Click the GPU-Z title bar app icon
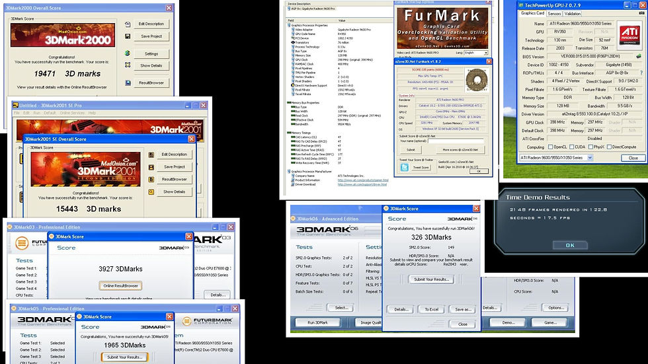Image resolution: width=648 pixels, height=364 pixels. coord(521,5)
